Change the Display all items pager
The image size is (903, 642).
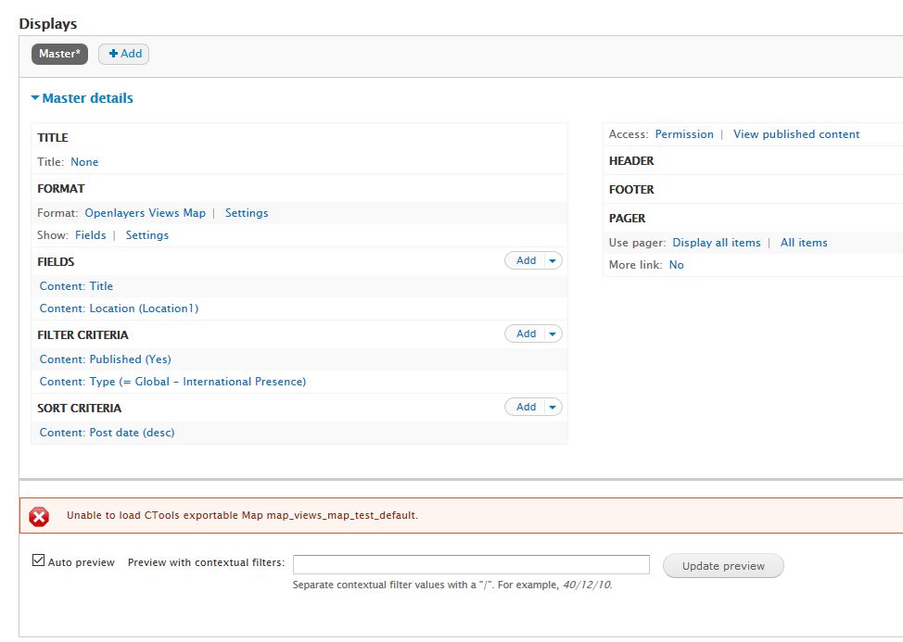(x=717, y=243)
